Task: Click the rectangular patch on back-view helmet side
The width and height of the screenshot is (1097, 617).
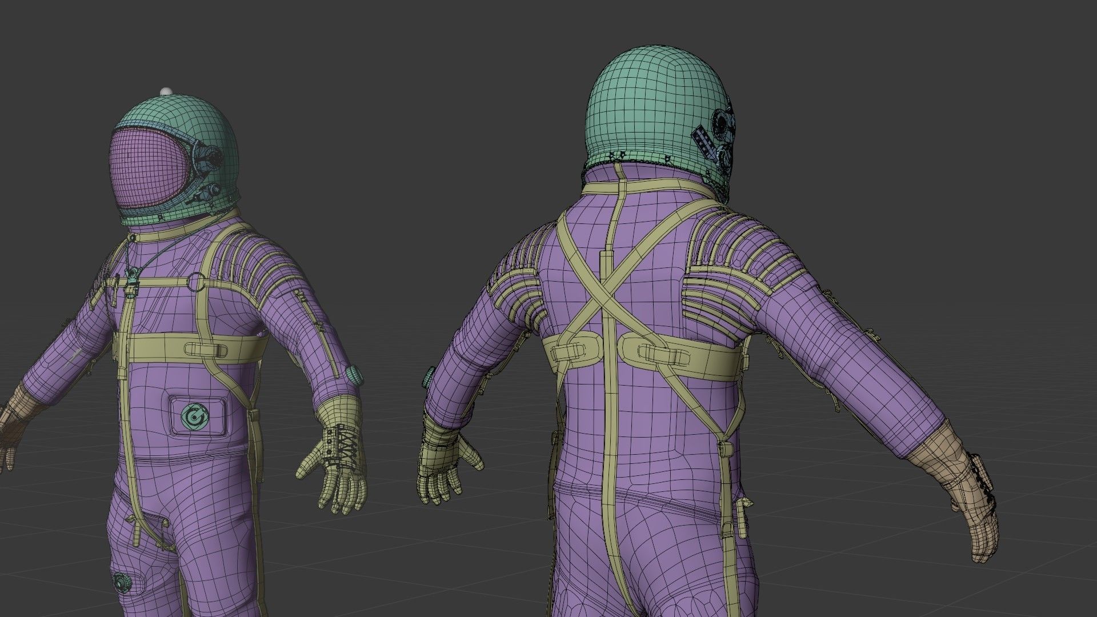Action: (703, 143)
